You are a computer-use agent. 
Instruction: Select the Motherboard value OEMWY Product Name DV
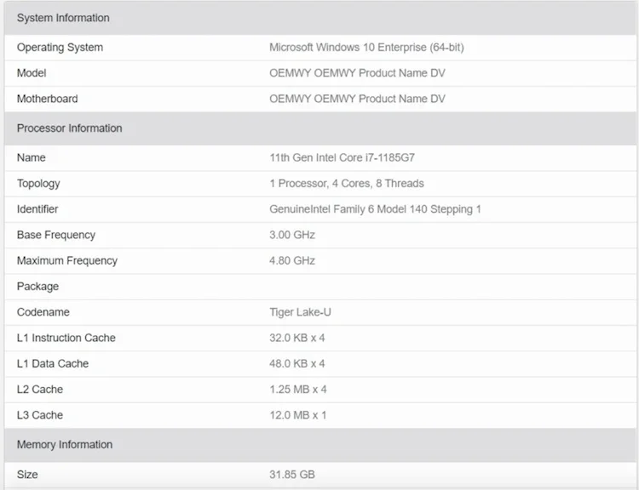pyautogui.click(x=357, y=99)
